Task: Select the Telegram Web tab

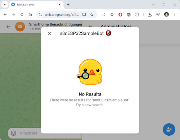Action: click(x=36, y=5)
